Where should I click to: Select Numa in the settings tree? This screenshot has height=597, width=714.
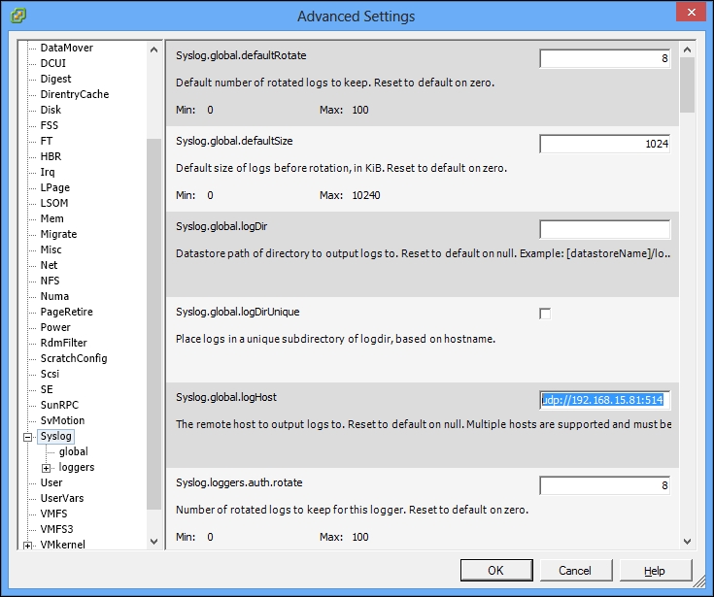point(54,296)
